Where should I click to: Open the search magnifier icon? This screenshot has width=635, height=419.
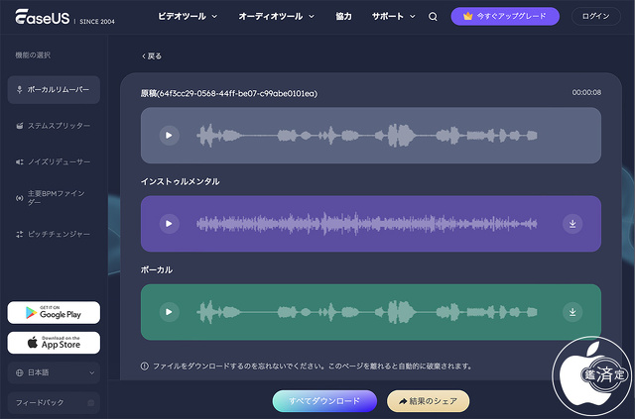point(433,17)
